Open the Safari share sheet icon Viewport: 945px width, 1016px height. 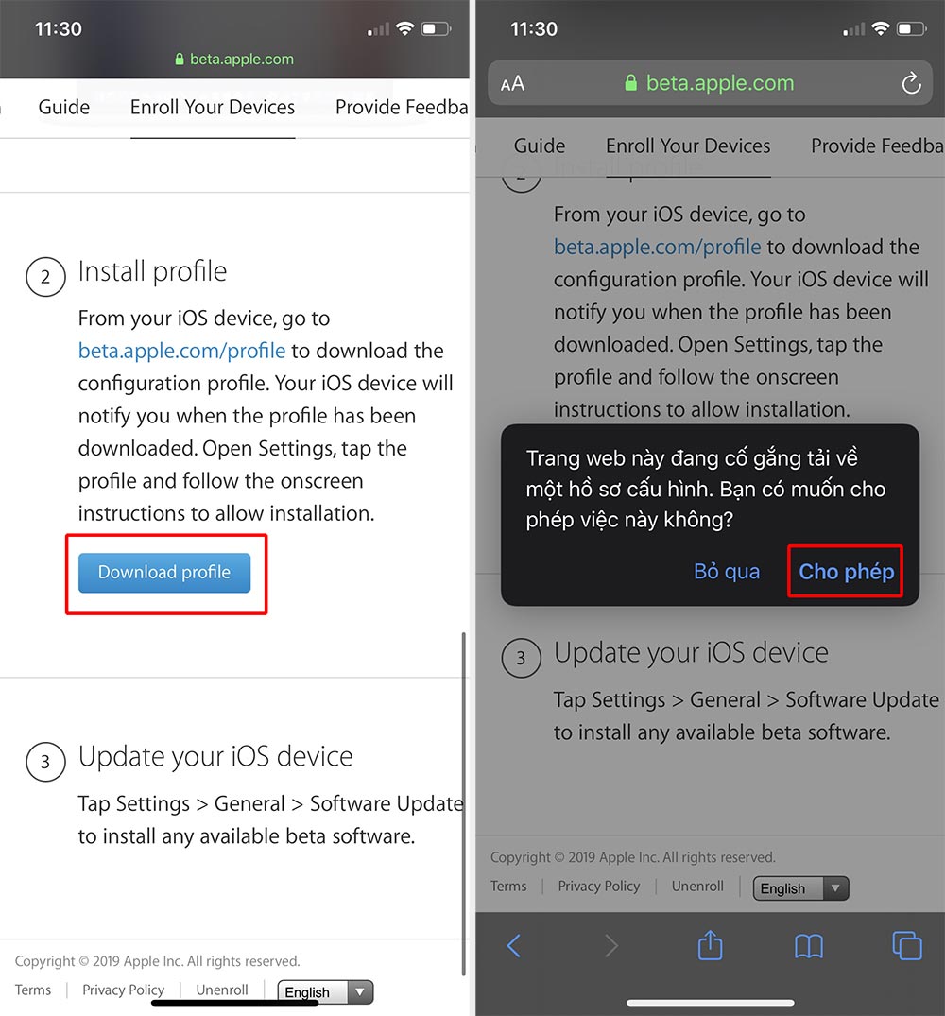pos(710,945)
